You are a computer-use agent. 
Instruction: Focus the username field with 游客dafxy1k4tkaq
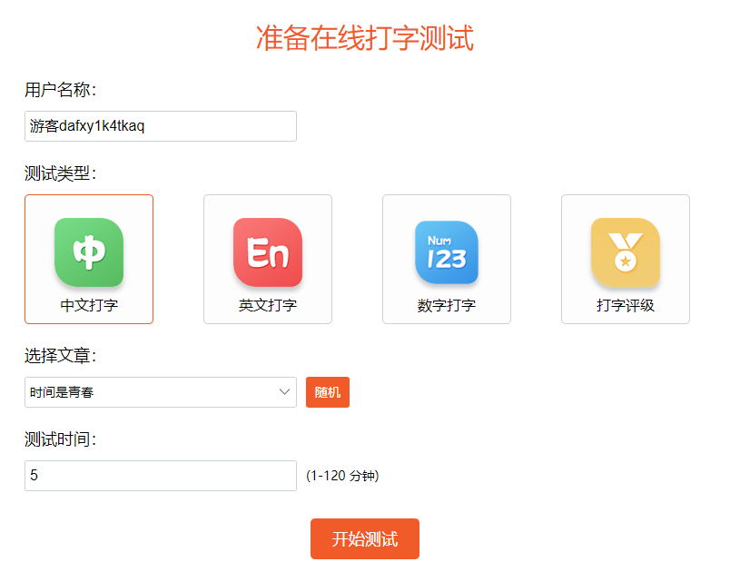click(160, 126)
